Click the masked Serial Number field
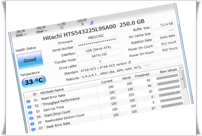 coord(97,43)
